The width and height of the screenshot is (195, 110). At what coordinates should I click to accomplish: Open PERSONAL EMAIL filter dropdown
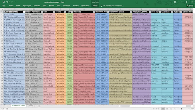tap(150, 12)
